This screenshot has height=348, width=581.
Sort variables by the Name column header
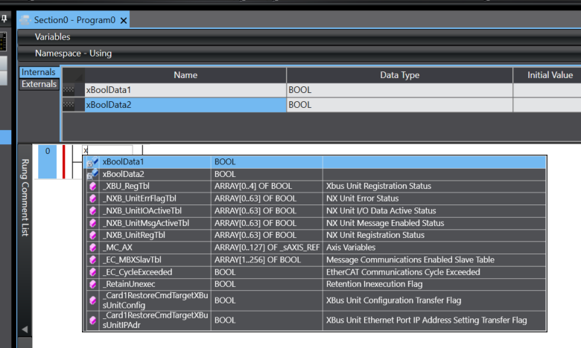pyautogui.click(x=185, y=75)
